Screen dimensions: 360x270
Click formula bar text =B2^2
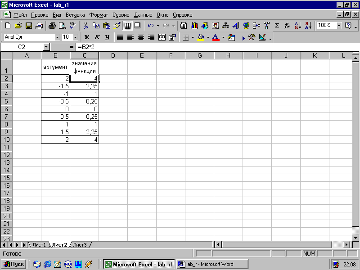pos(86,47)
